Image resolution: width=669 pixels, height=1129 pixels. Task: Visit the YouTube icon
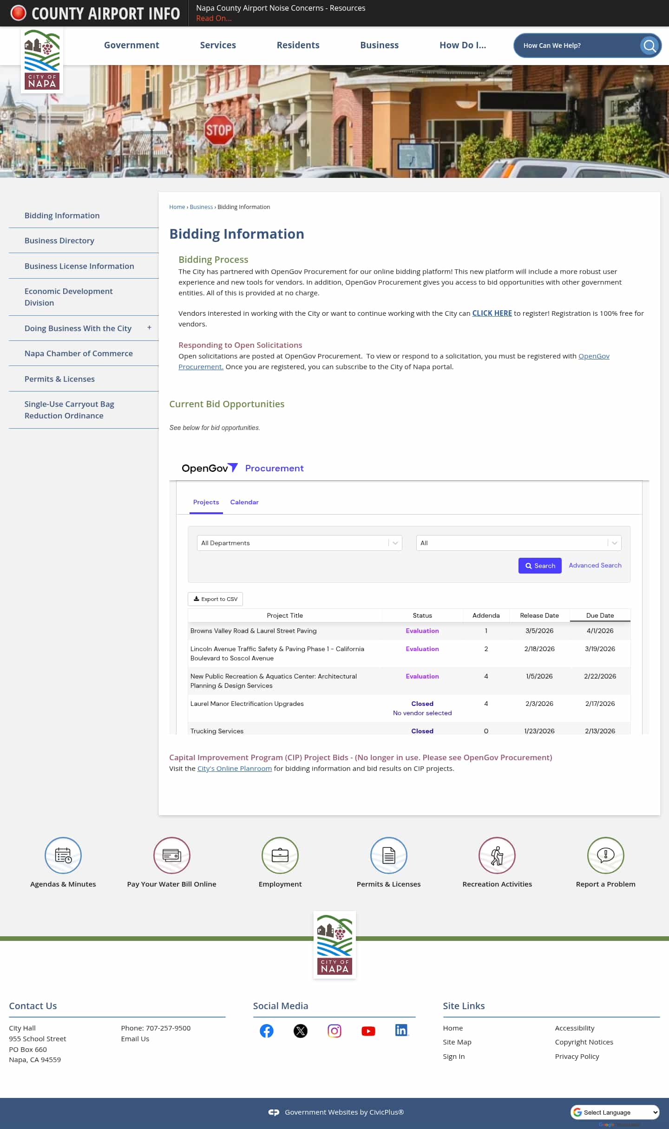point(368,1031)
